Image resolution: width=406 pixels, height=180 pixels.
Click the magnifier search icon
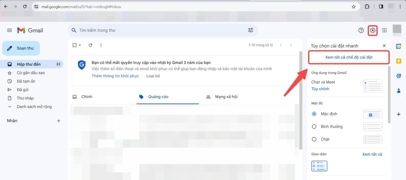coord(74,30)
